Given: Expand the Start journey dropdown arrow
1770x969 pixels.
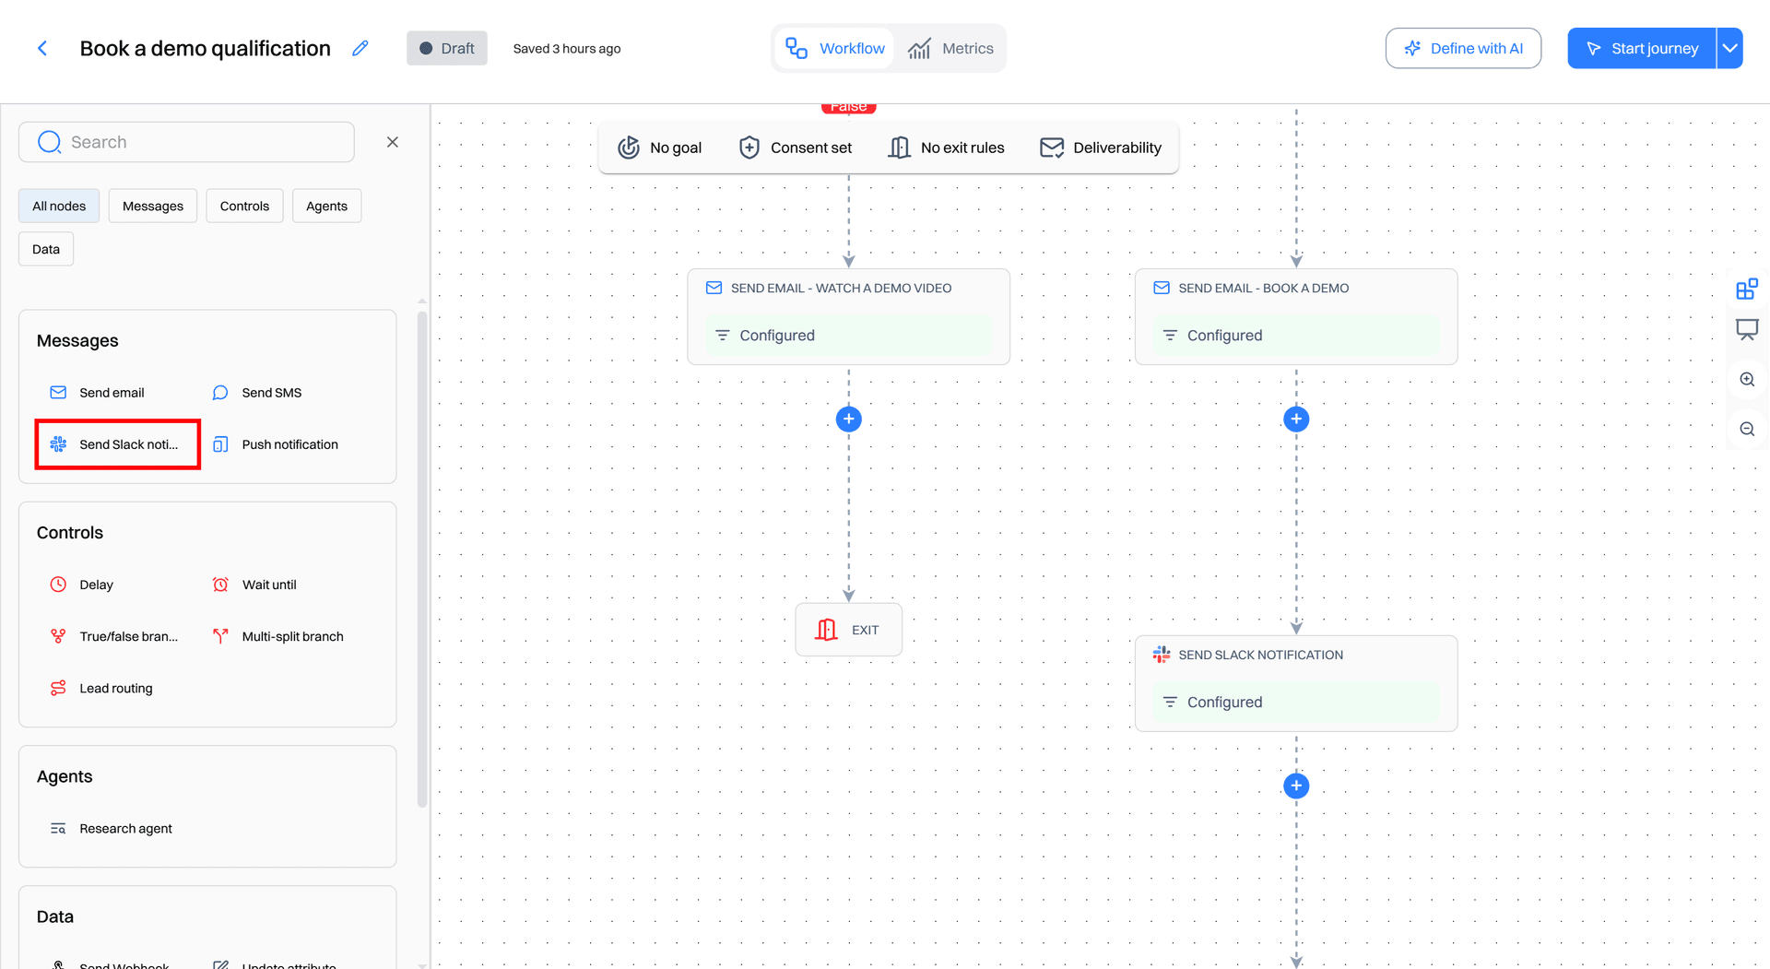Looking at the screenshot, I should point(1730,48).
